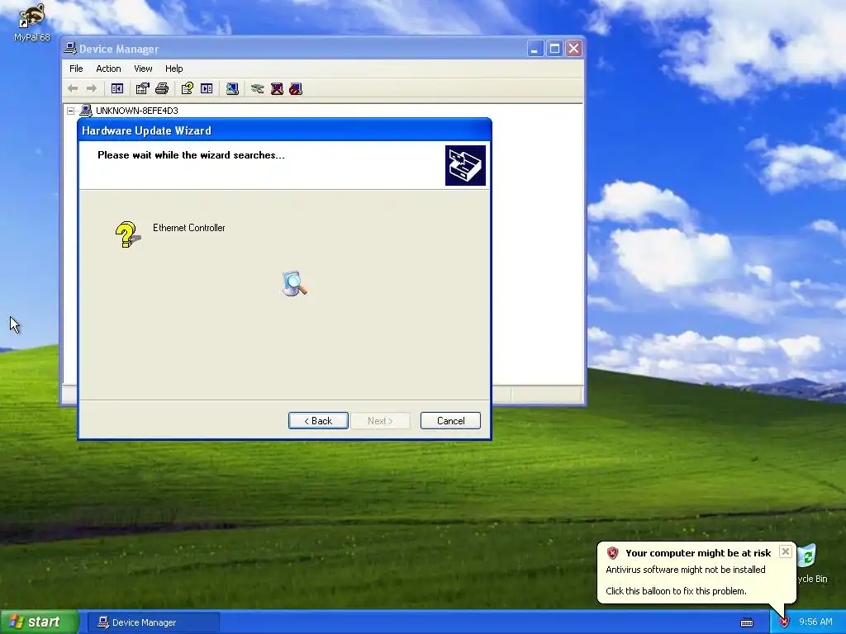Toggle the show/hide action pane icon

click(x=207, y=88)
